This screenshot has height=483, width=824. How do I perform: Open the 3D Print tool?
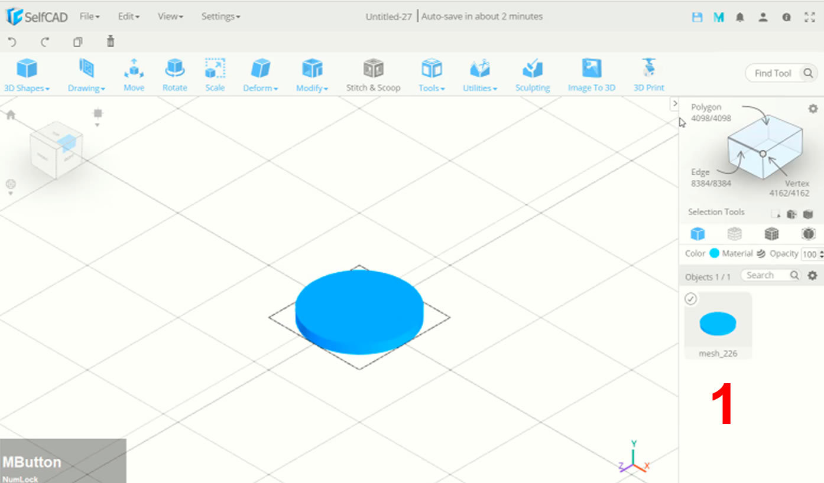pos(649,75)
